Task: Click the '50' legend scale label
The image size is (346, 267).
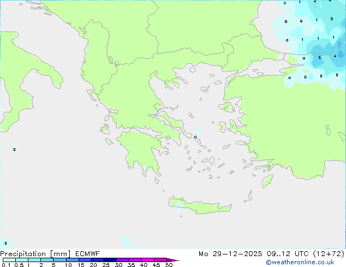Action: pos(169,265)
